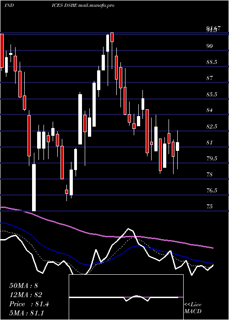Click the 88.5 price axis label

(x=212, y=62)
